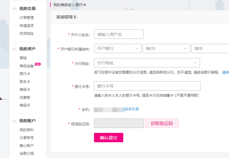
Task: Click the 我的账户 heading
Action: pyautogui.click(x=28, y=121)
